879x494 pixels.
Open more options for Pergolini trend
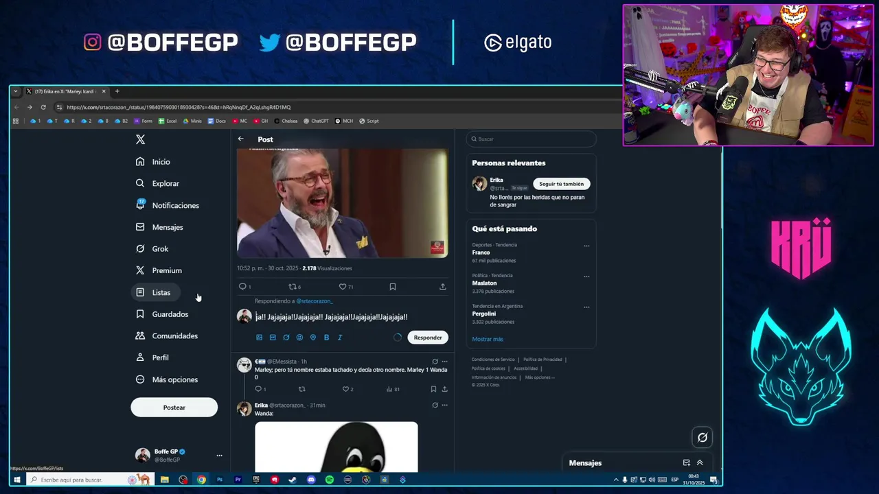pos(586,307)
